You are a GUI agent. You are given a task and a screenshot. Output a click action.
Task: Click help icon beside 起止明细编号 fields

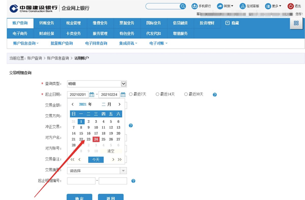133,181
